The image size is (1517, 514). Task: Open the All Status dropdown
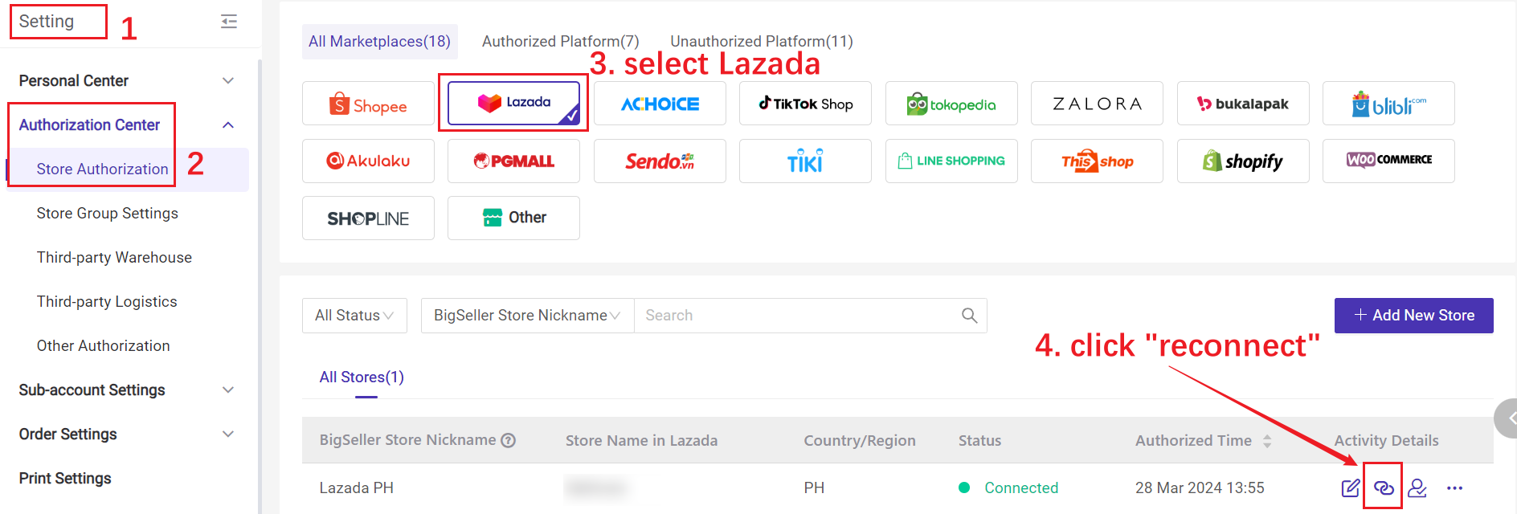point(354,316)
